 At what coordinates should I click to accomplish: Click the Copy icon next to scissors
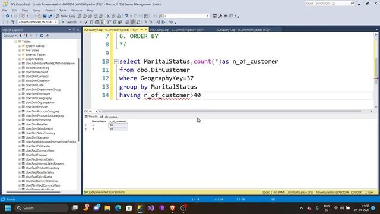[x=113, y=16]
